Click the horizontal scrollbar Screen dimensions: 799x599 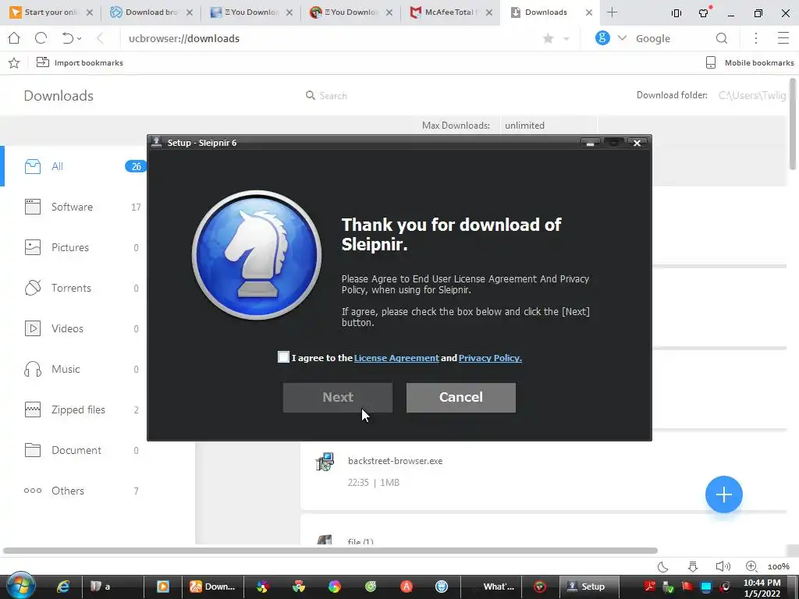[x=330, y=551]
